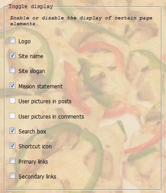Uncheck the Shortcut icon checkbox

[12, 146]
